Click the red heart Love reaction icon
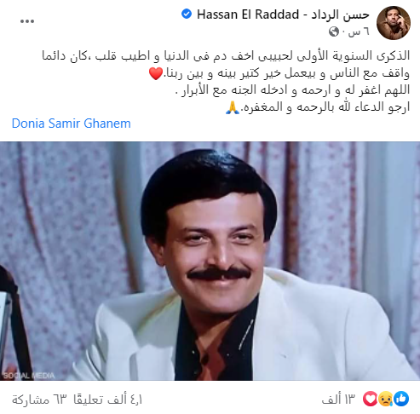 371,399
